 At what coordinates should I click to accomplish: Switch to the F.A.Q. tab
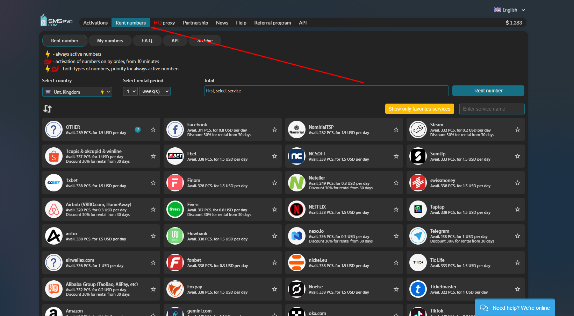[147, 41]
